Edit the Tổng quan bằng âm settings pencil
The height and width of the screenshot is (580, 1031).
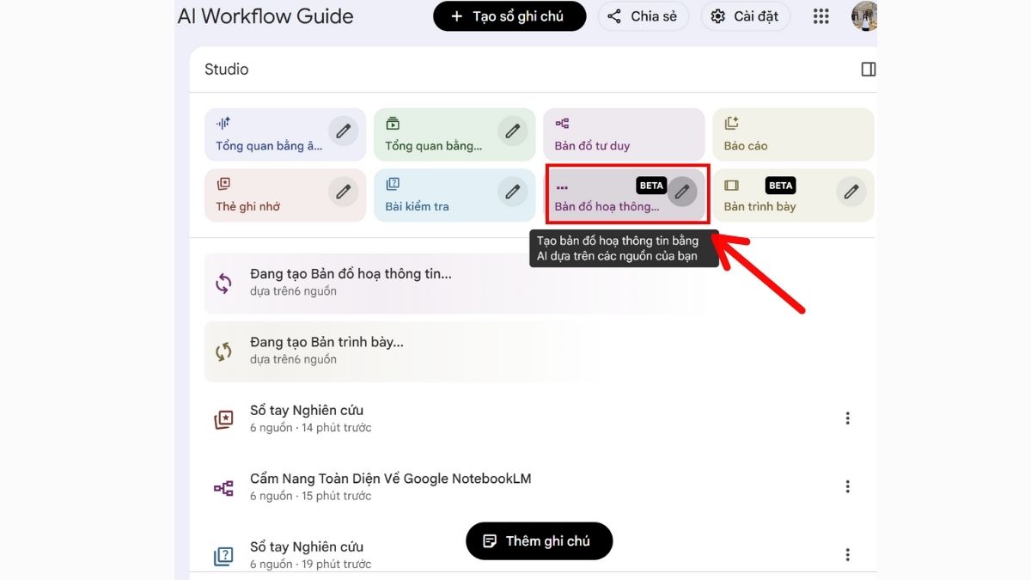point(343,131)
